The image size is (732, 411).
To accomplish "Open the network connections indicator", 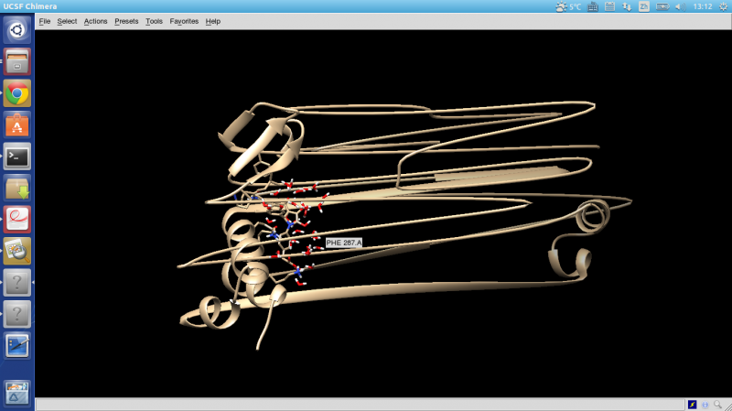I will point(627,6).
